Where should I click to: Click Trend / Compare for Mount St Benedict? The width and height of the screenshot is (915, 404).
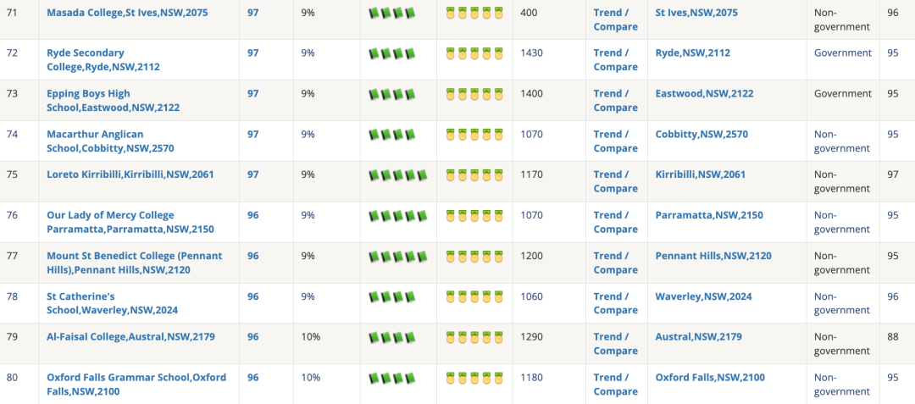(x=616, y=263)
